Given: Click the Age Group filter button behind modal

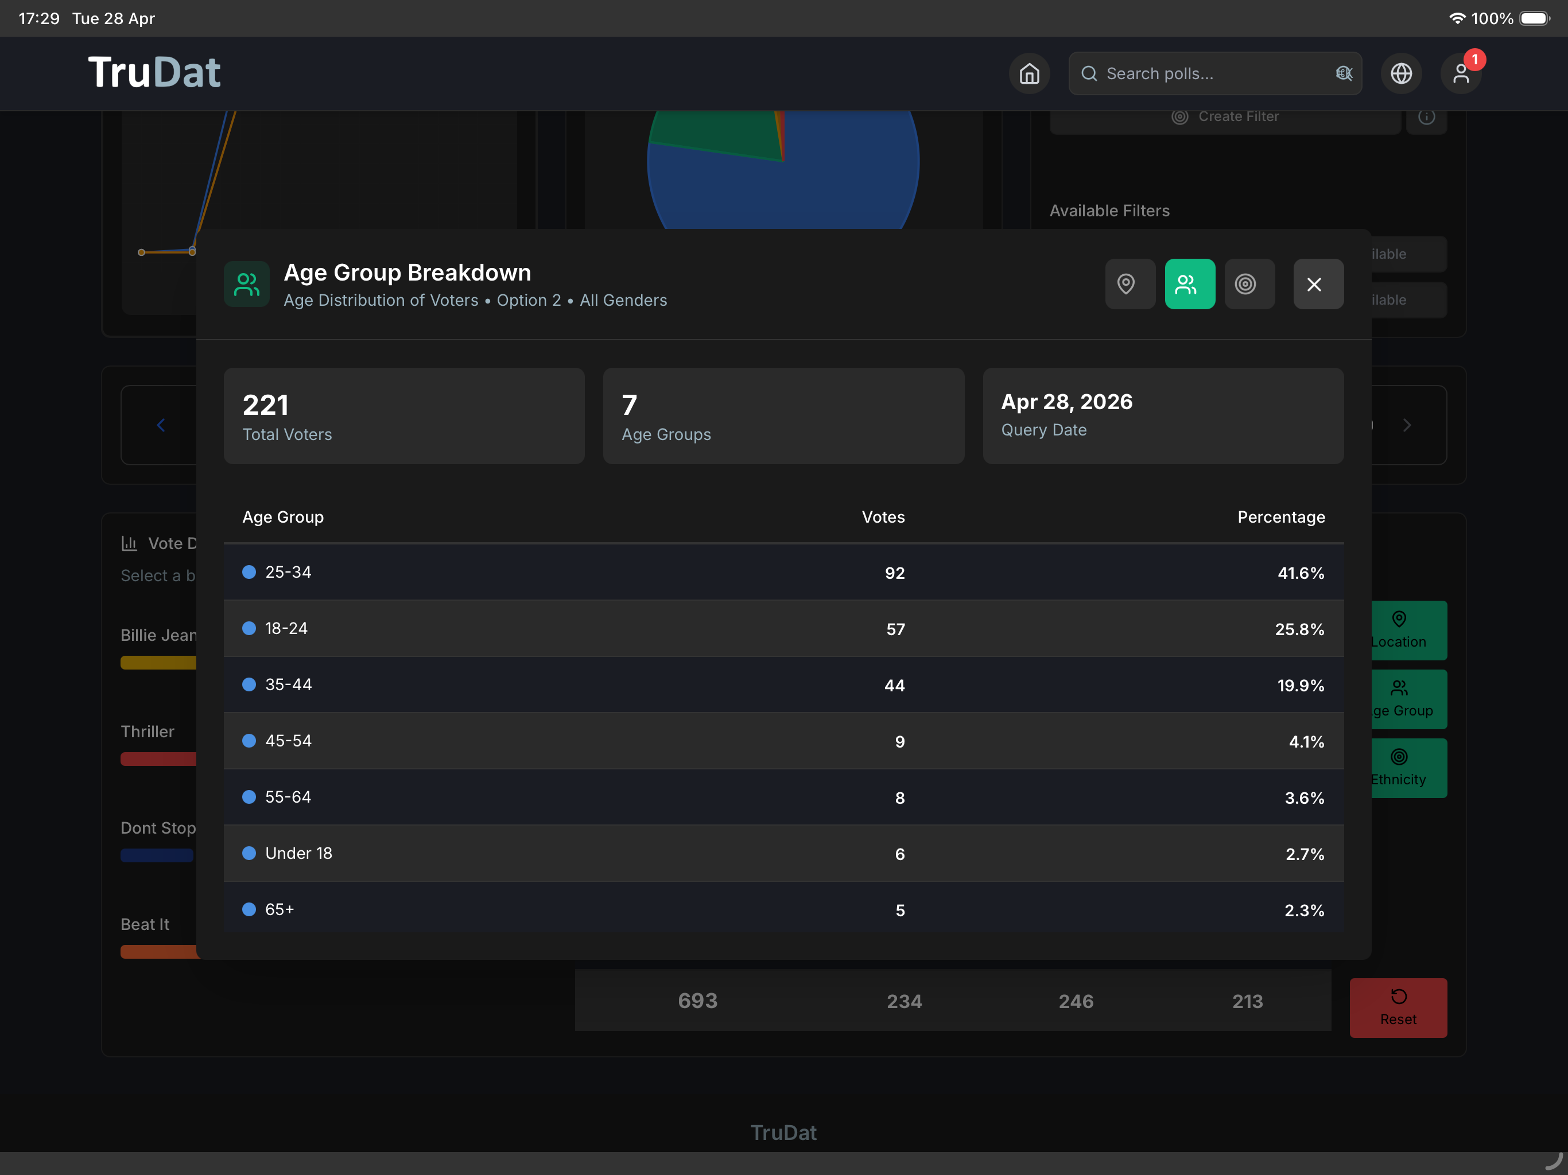Looking at the screenshot, I should tap(1408, 699).
